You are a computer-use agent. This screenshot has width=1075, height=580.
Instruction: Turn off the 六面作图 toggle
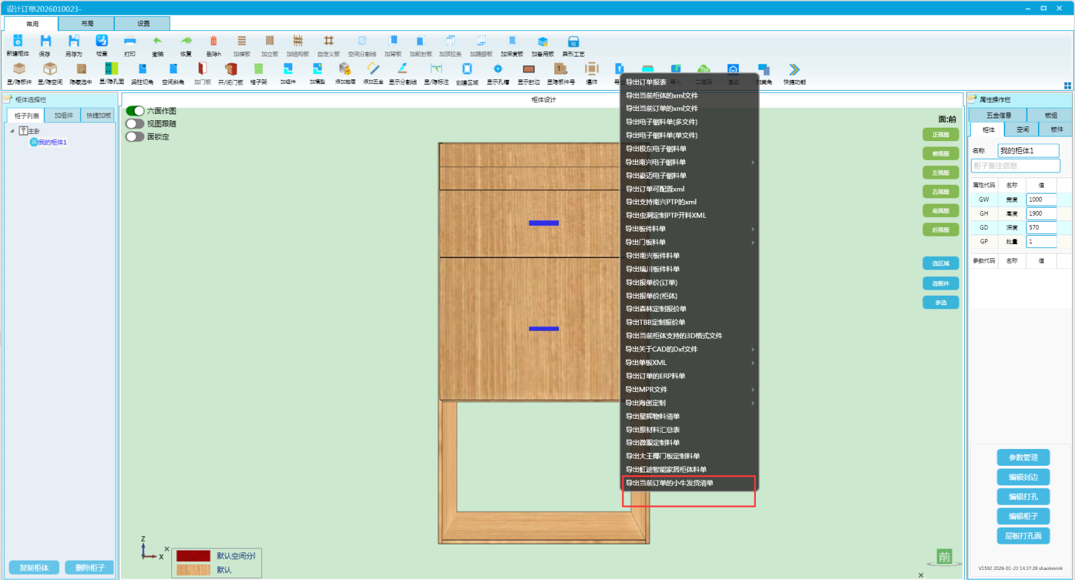pyautogui.click(x=135, y=111)
